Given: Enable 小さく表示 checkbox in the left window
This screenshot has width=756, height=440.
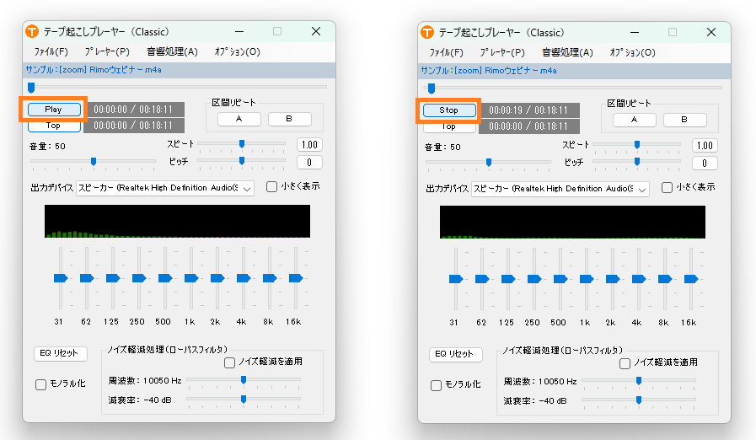Looking at the screenshot, I should tap(272, 187).
